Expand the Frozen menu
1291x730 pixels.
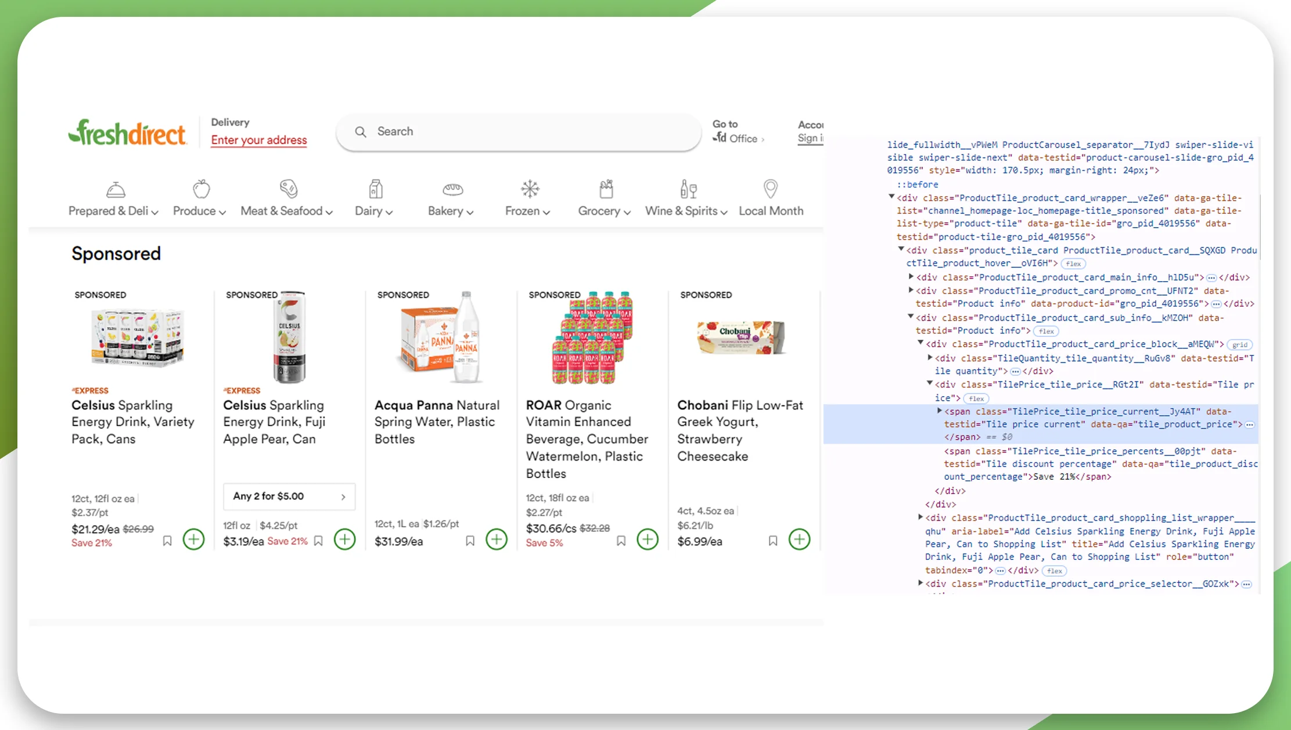[x=527, y=211]
